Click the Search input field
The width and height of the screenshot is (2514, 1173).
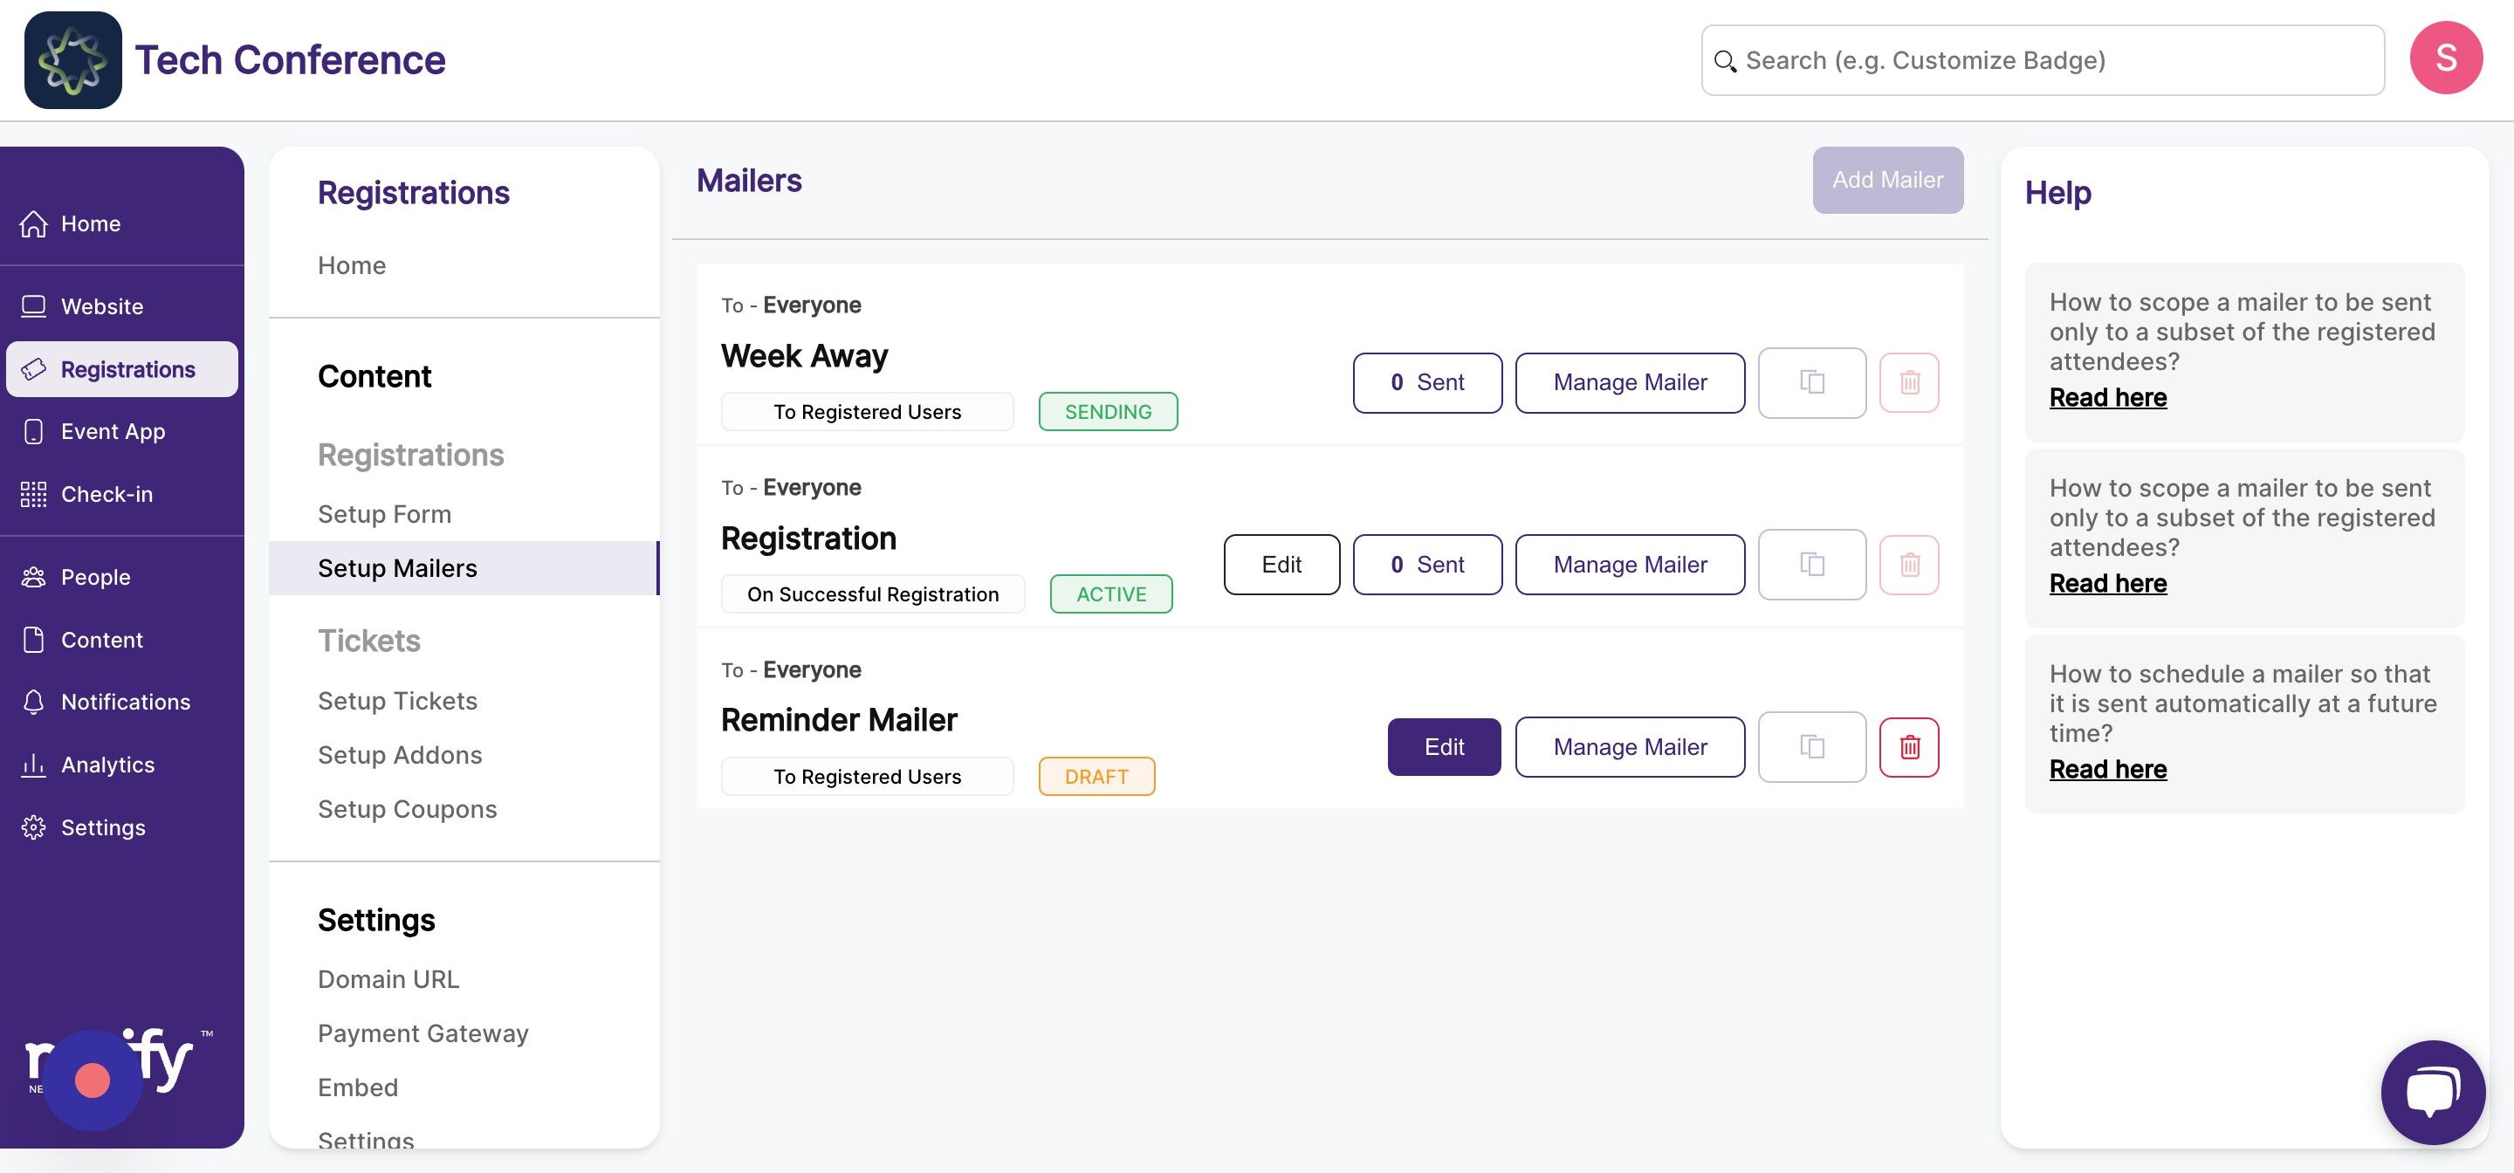2043,60
